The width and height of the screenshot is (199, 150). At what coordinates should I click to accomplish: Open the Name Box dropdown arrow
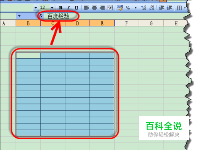click(20, 16)
